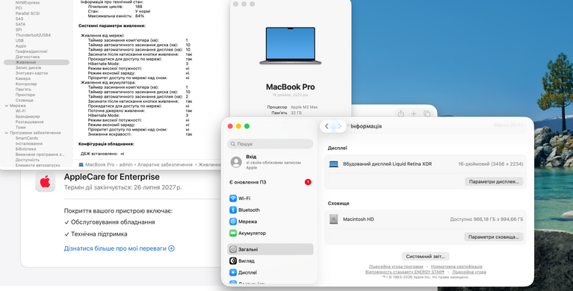Click the Bluetooth icon in Settings sidebar
The image size is (573, 291).
point(233,210)
